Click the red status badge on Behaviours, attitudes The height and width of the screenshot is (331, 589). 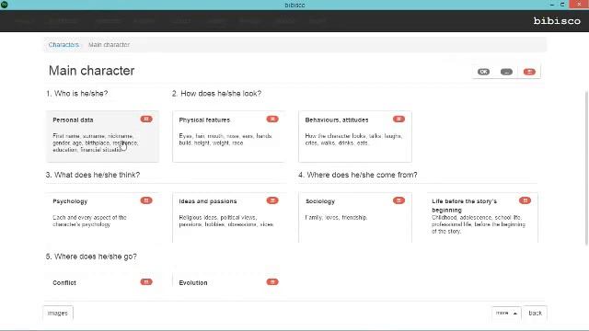point(398,119)
